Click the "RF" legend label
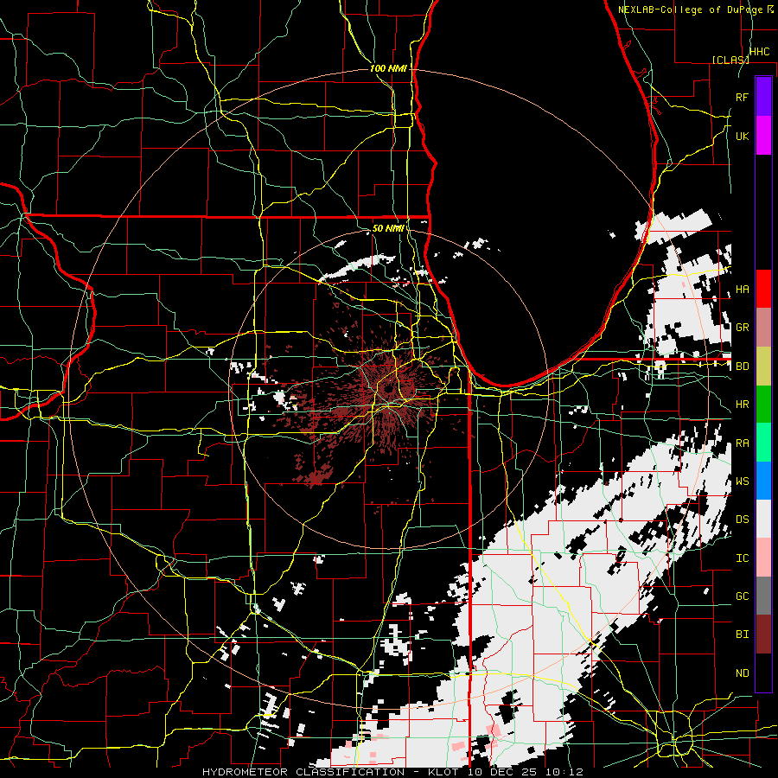The height and width of the screenshot is (778, 778). 742,97
